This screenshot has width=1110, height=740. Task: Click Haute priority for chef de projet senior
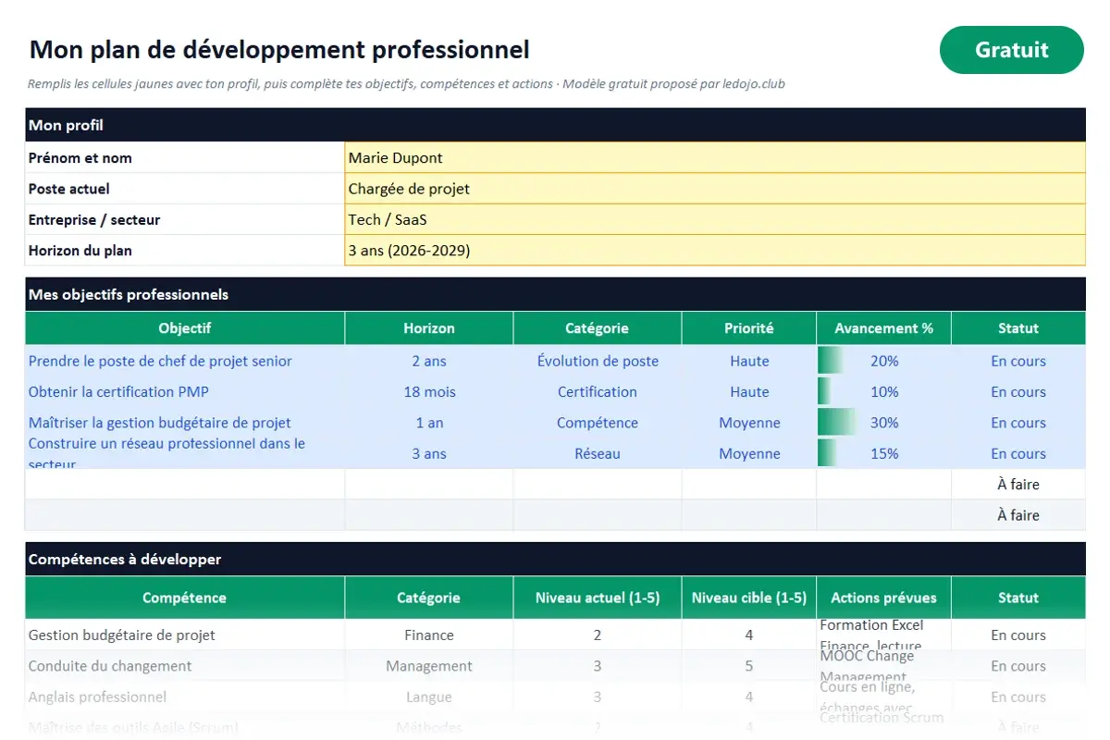(749, 361)
